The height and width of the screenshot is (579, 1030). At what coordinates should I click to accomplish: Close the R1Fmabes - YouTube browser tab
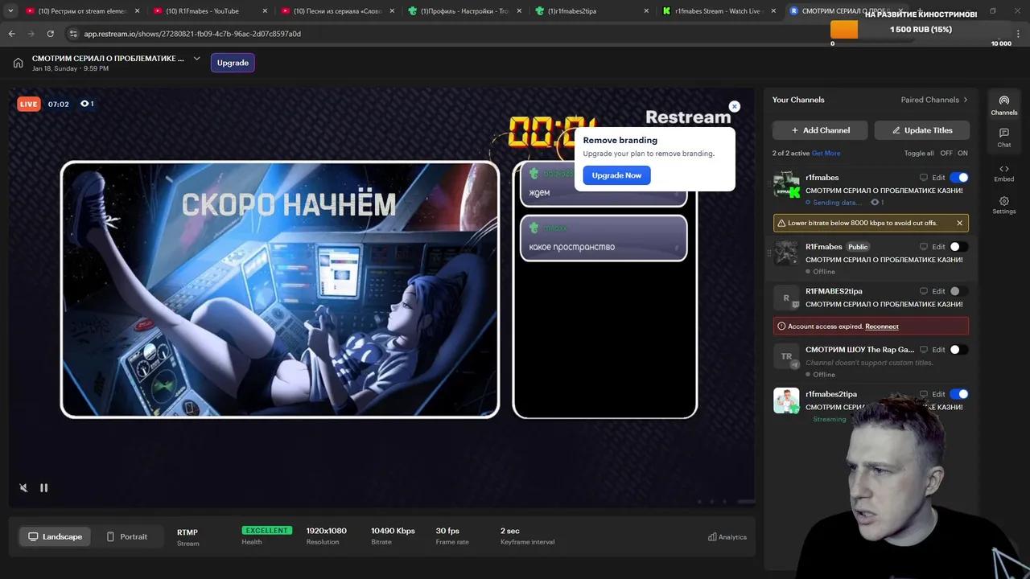(264, 11)
